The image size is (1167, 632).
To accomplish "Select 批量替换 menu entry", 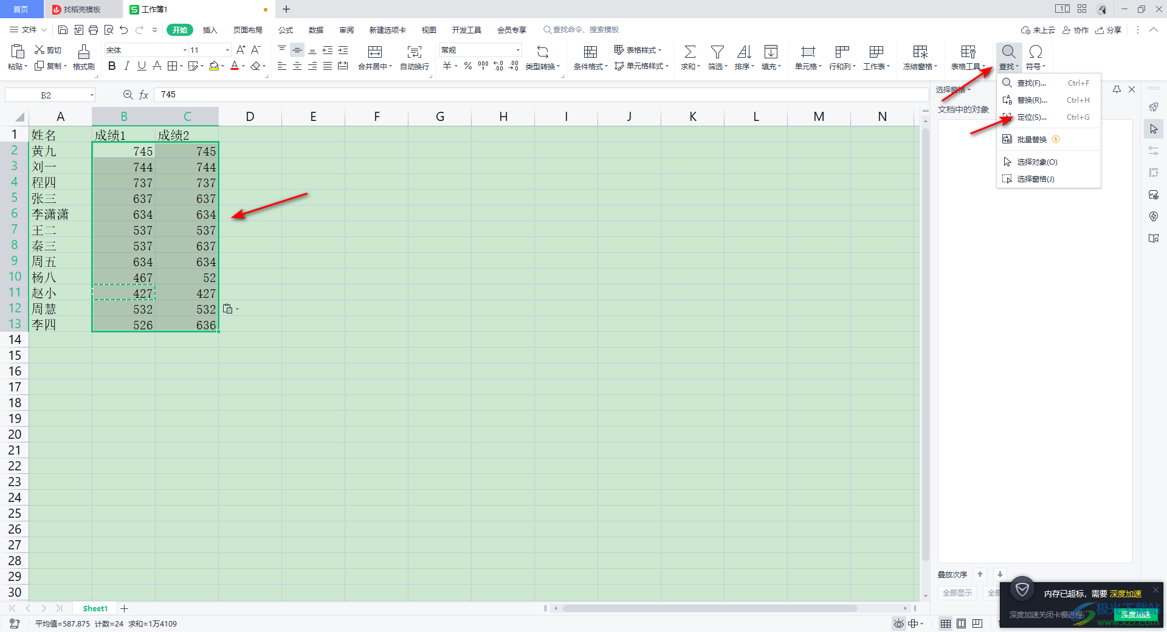I will point(1048,139).
